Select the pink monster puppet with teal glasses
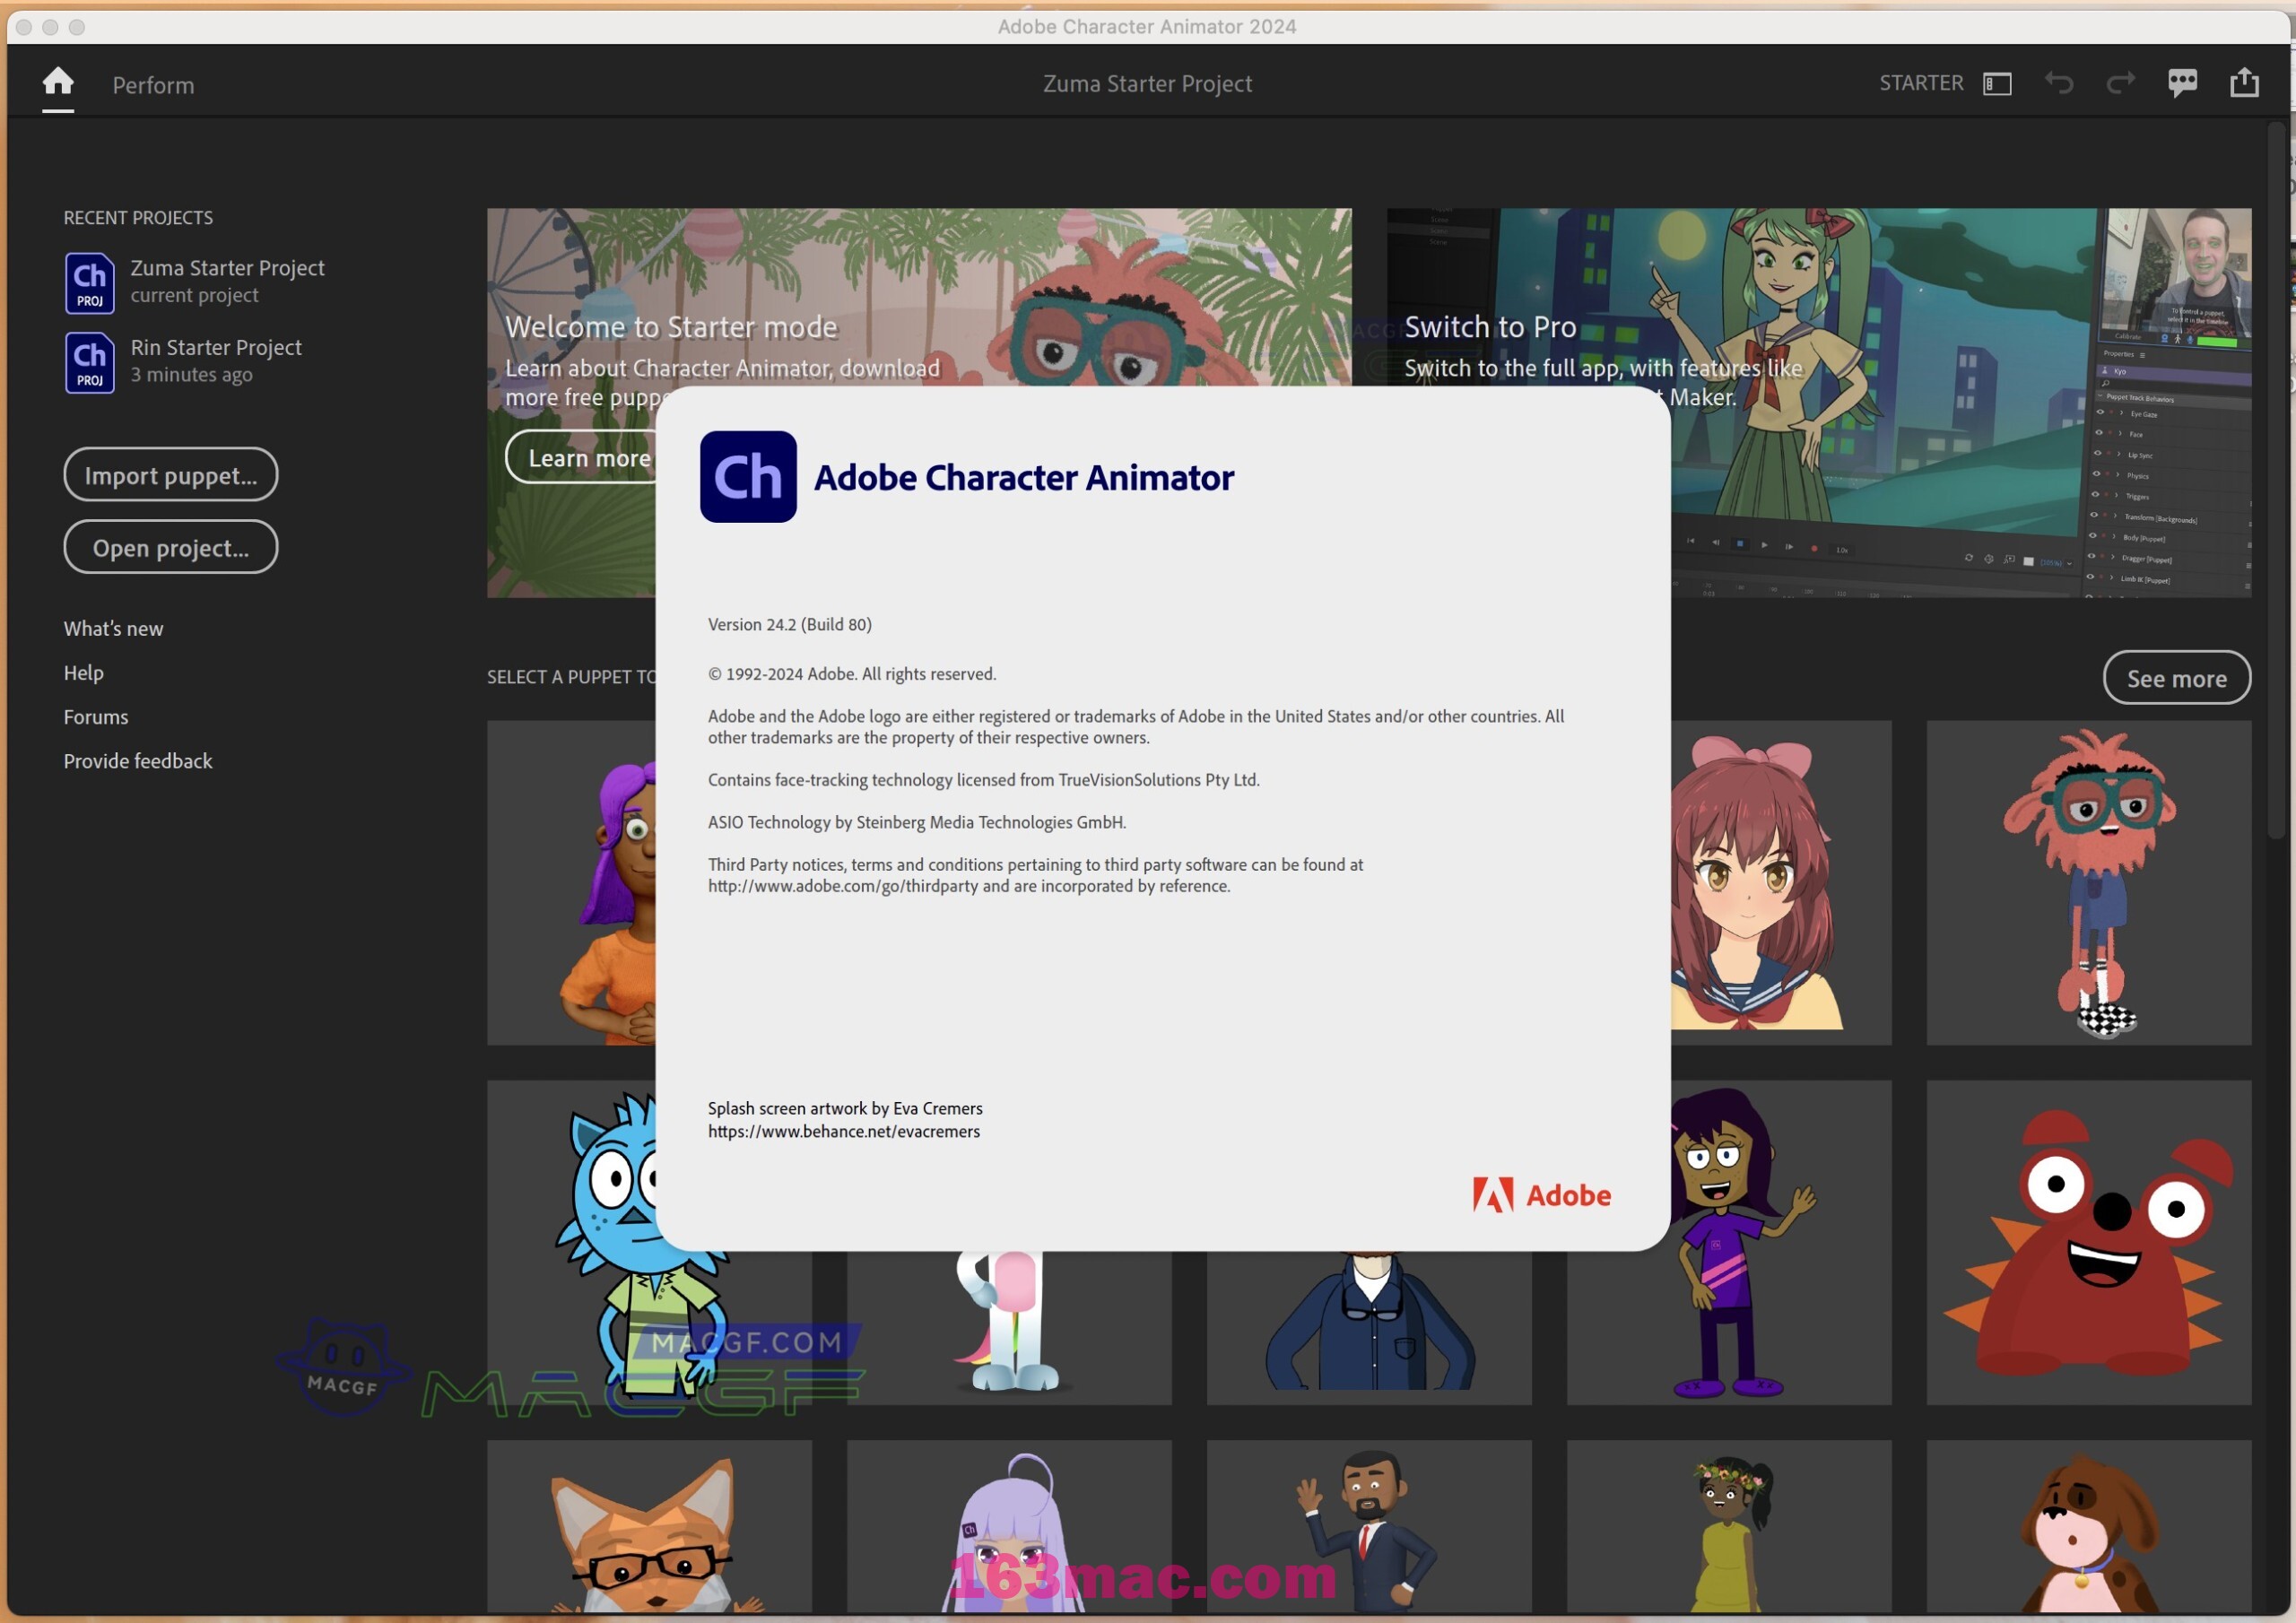Screen dimensions: 2296x1623 [x=2089, y=883]
